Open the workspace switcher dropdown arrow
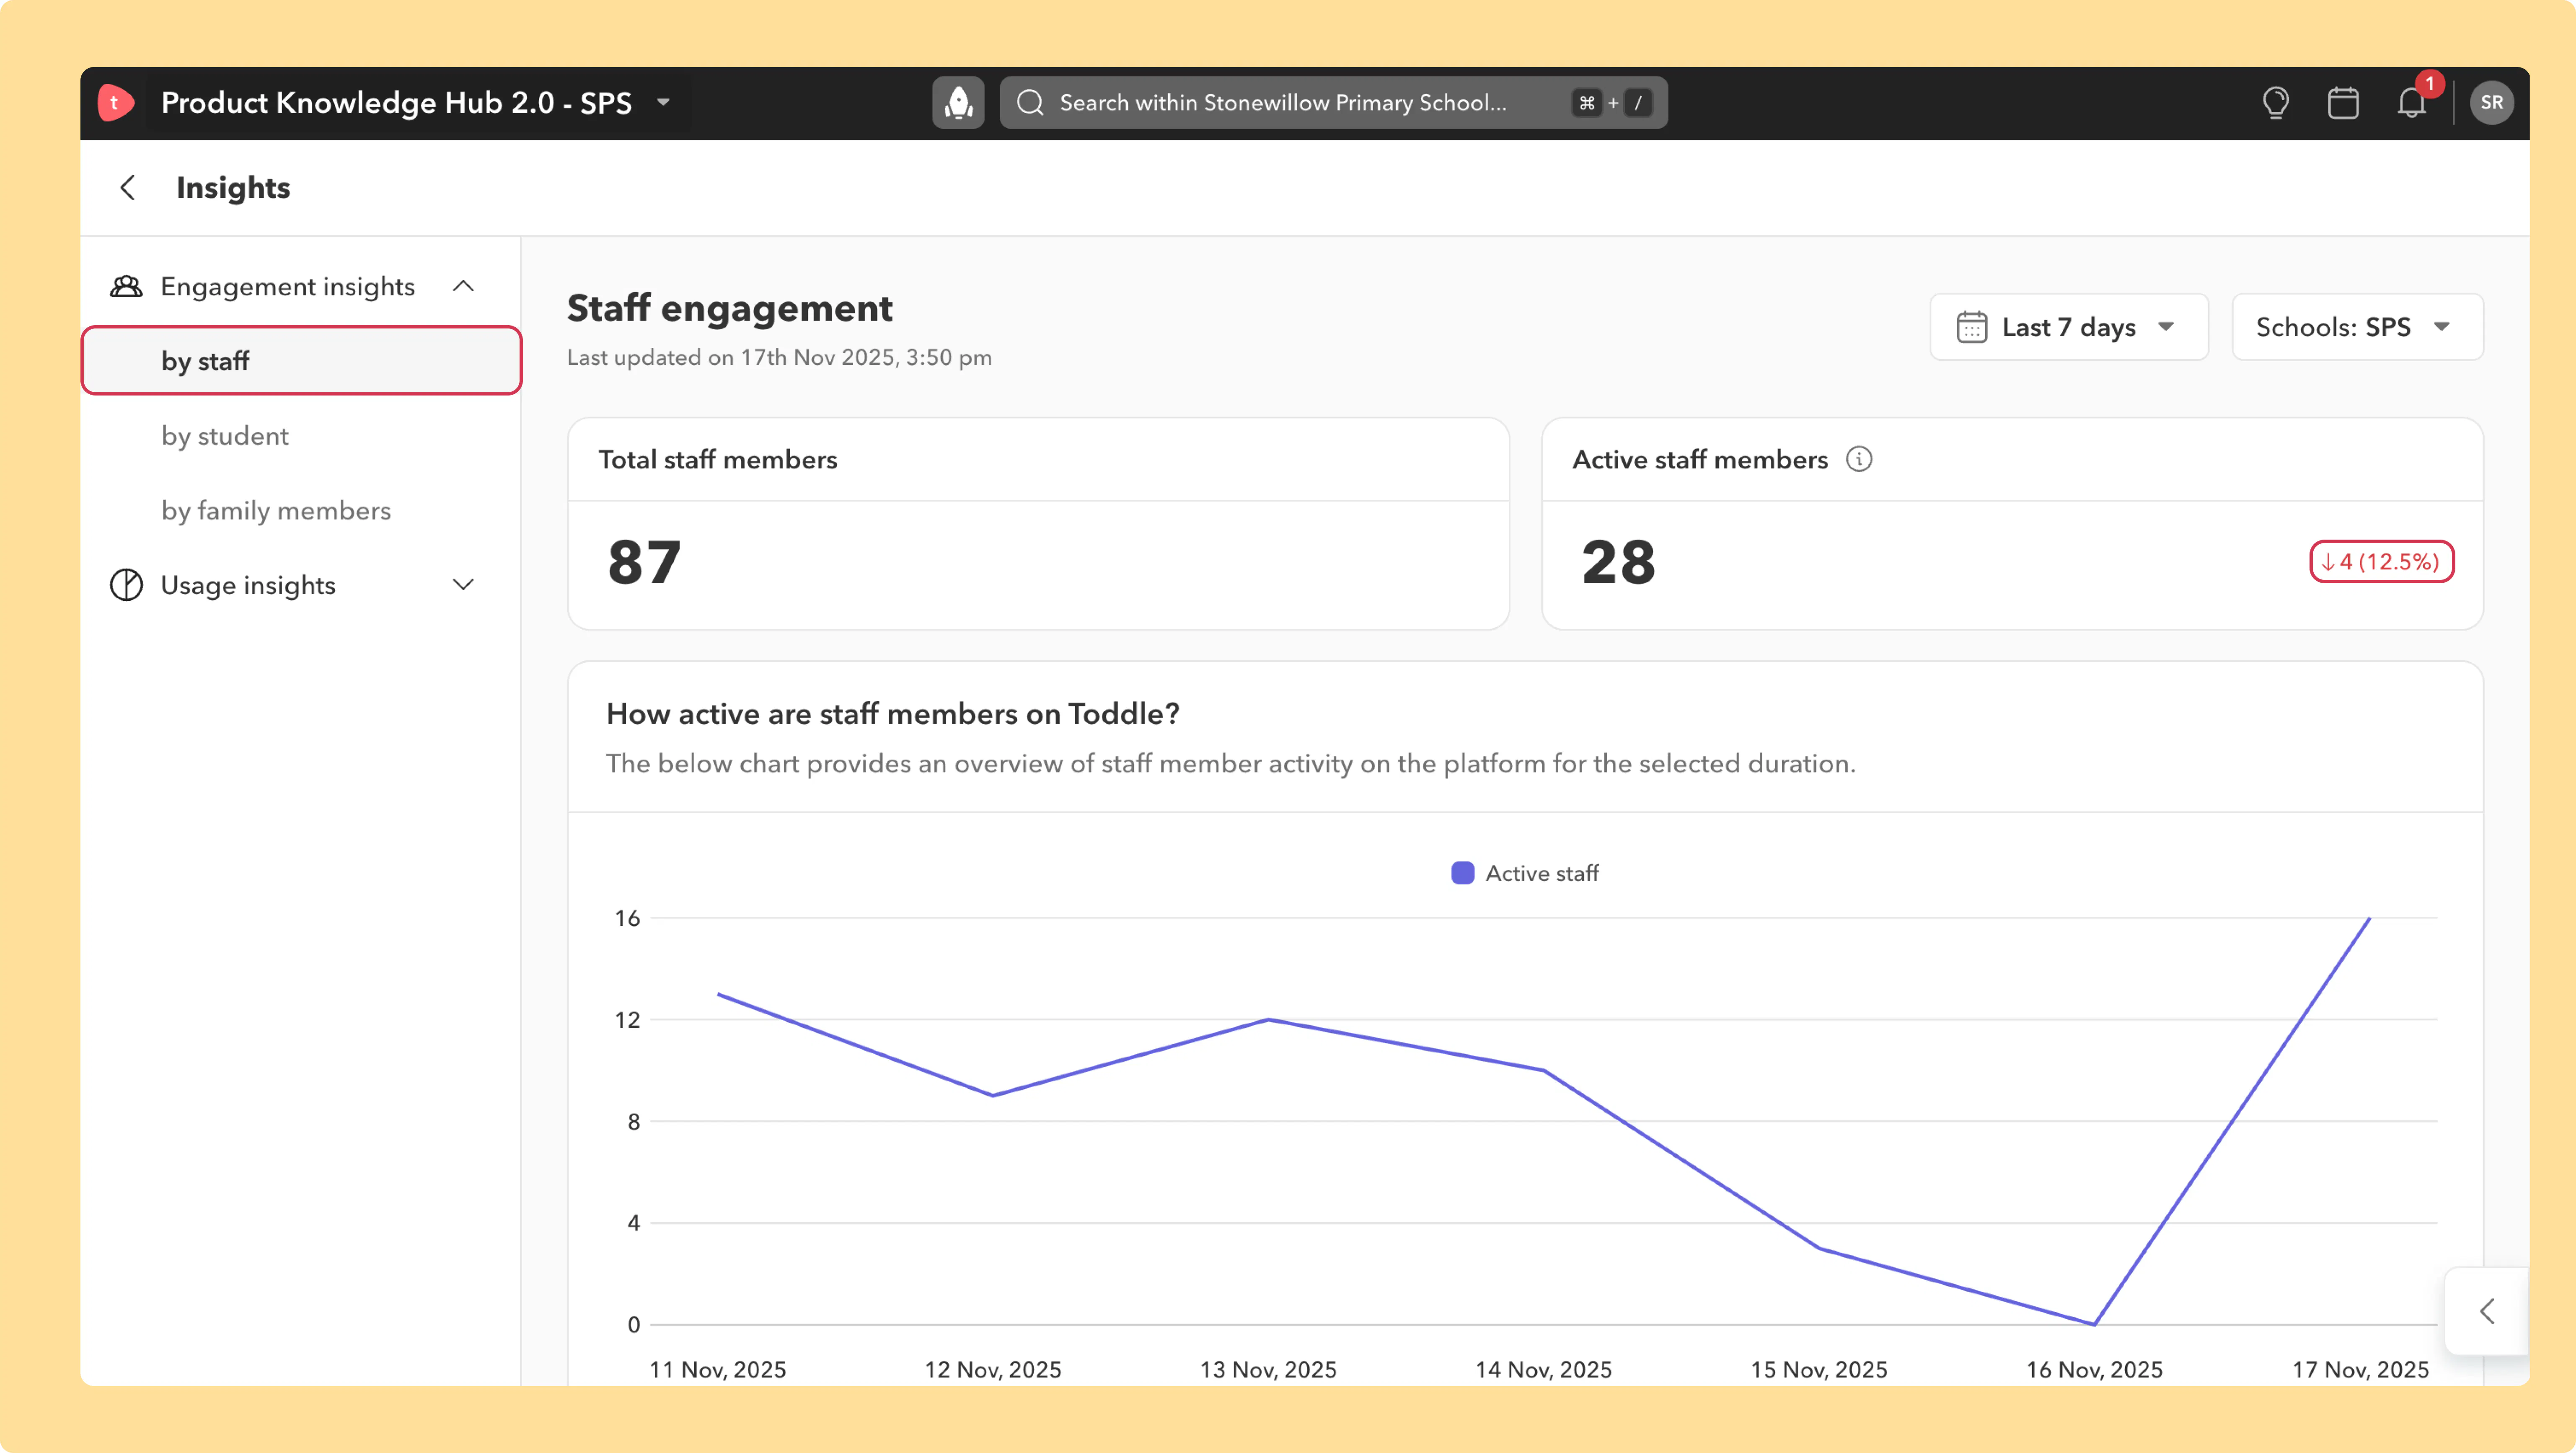2576x1453 pixels. tap(663, 102)
